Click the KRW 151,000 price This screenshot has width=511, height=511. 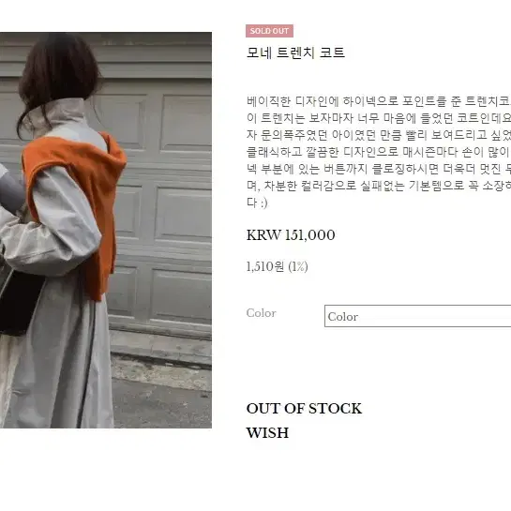[x=291, y=235]
